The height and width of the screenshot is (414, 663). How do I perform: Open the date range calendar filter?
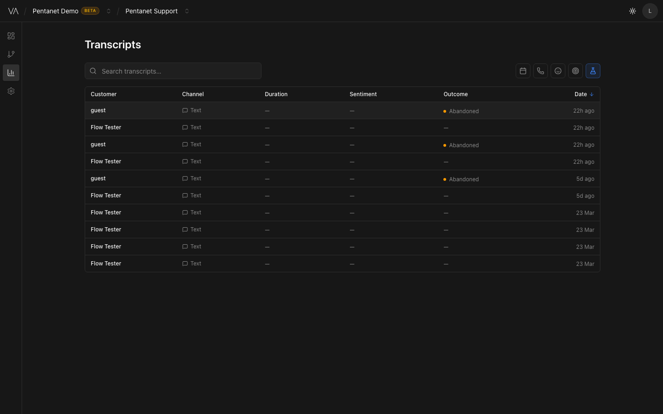coord(523,71)
